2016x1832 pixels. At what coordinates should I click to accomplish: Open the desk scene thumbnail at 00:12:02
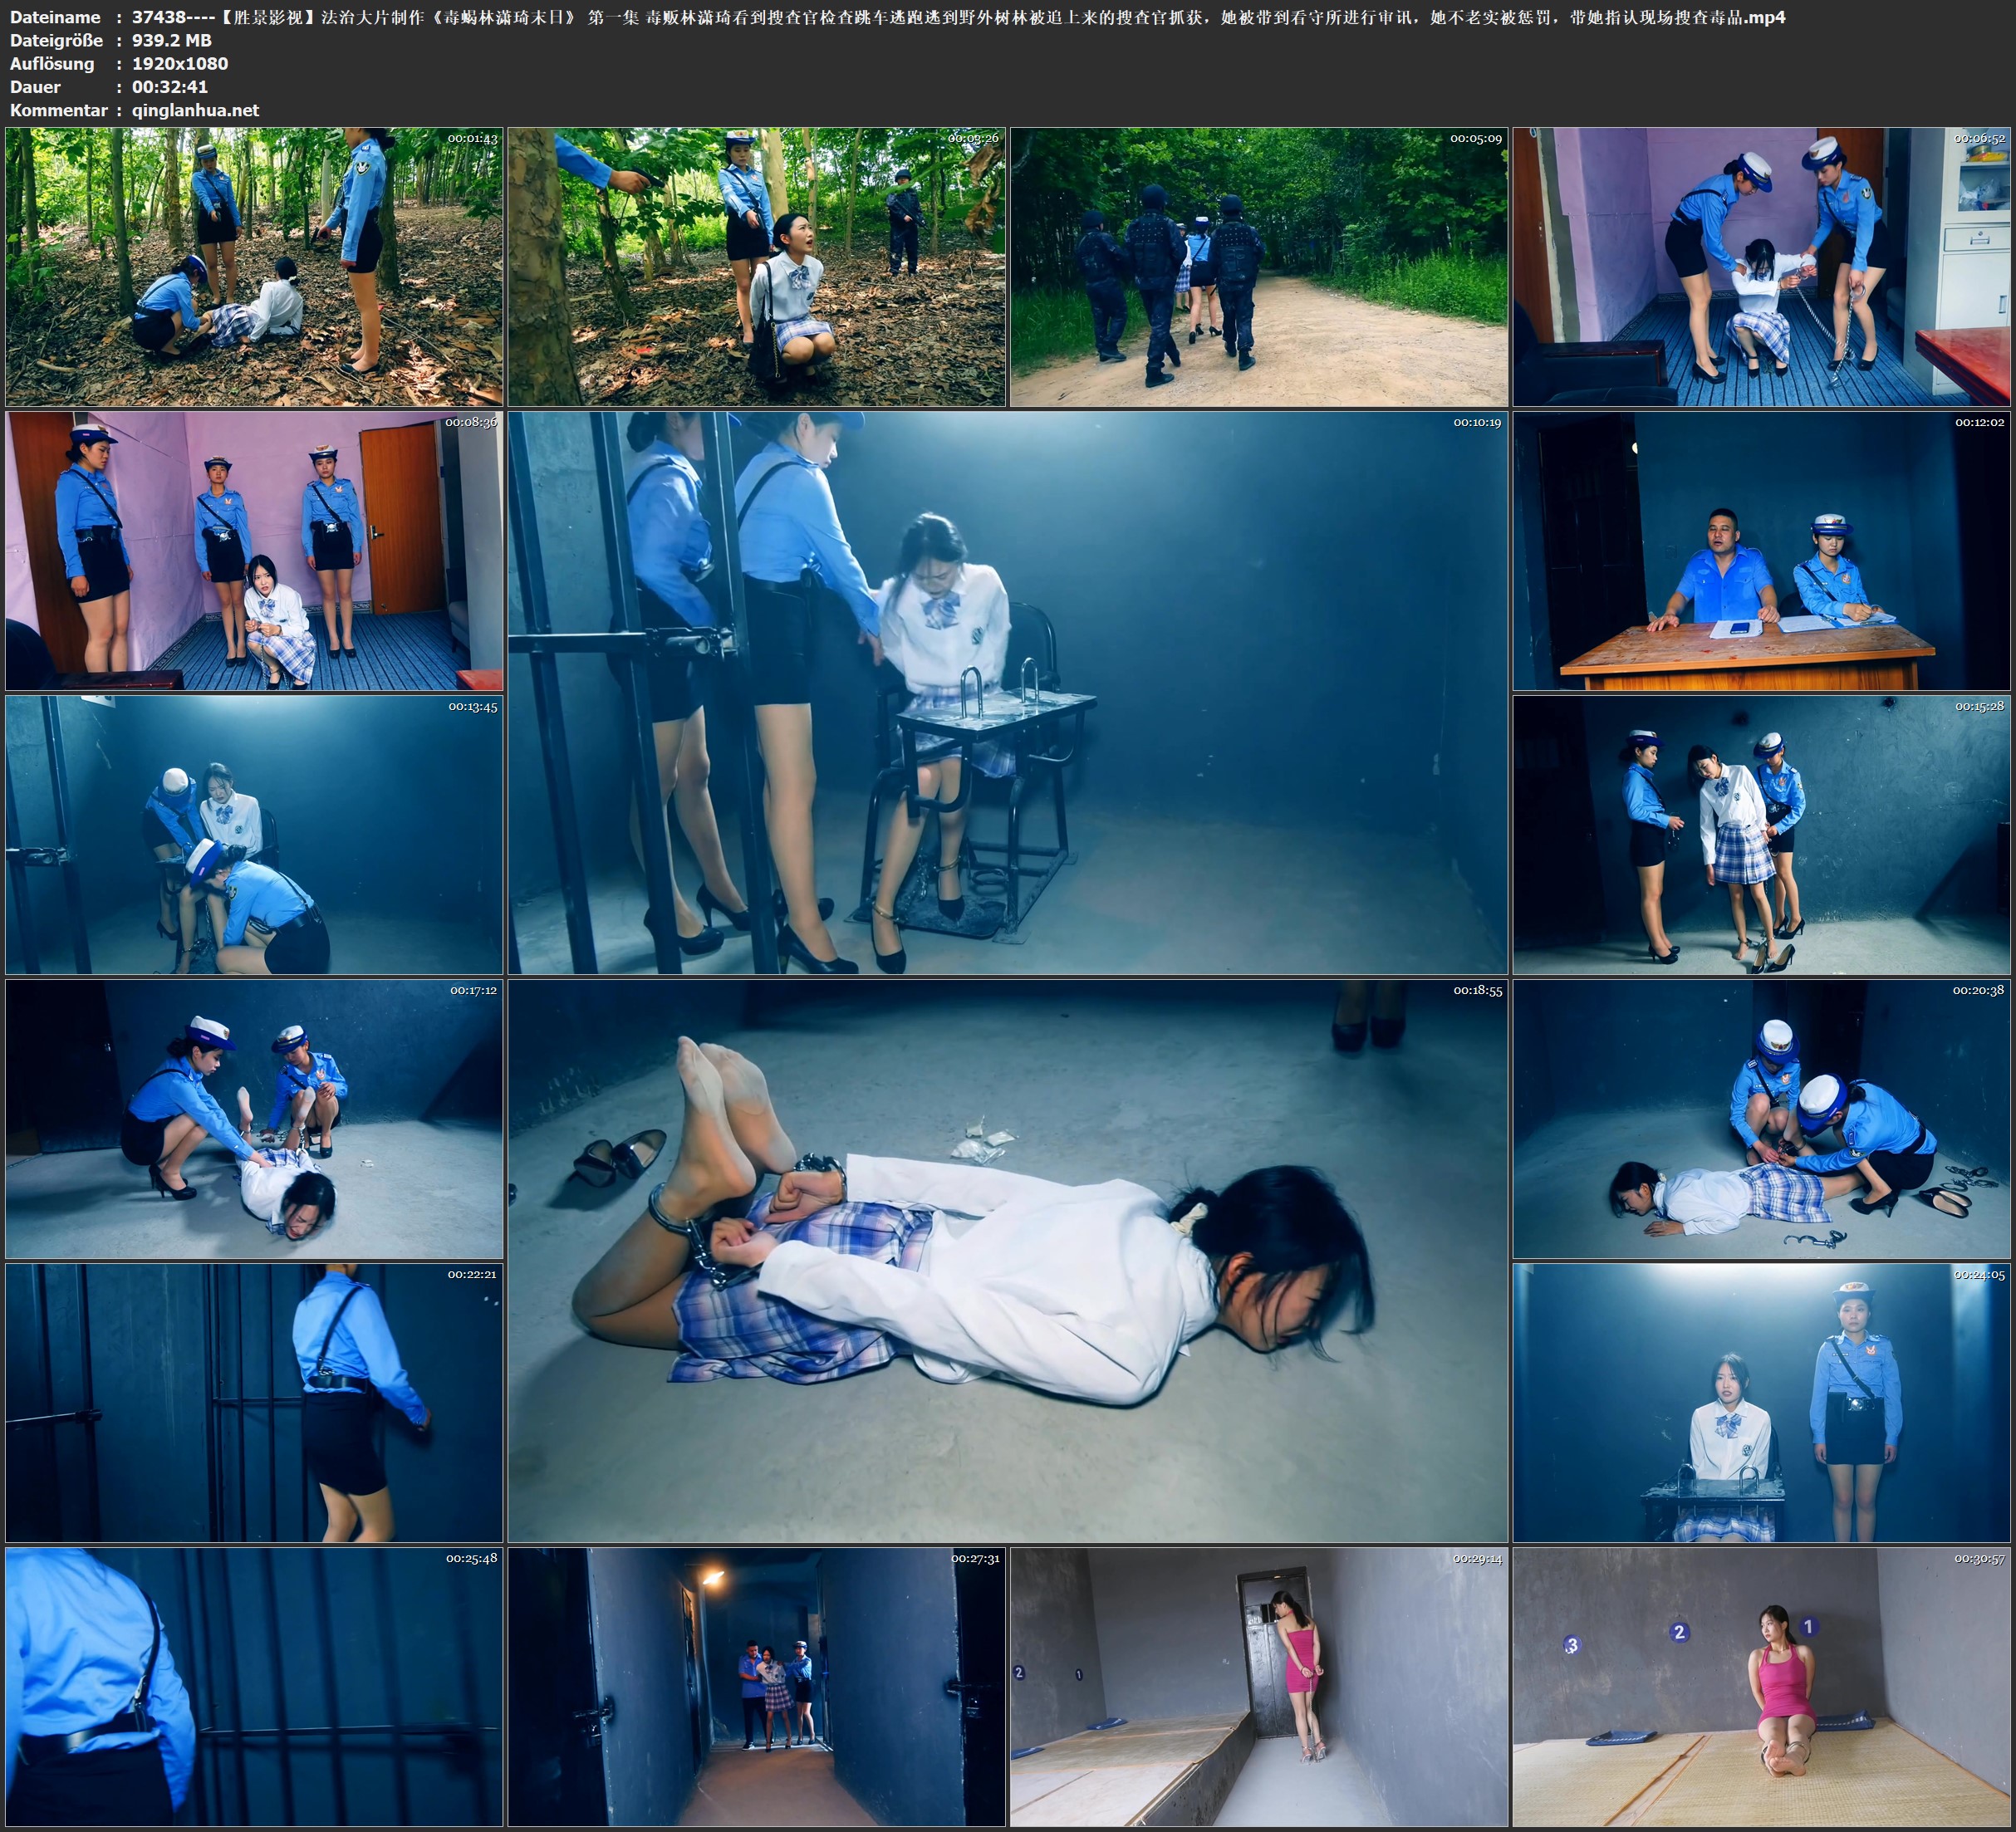(1762, 551)
